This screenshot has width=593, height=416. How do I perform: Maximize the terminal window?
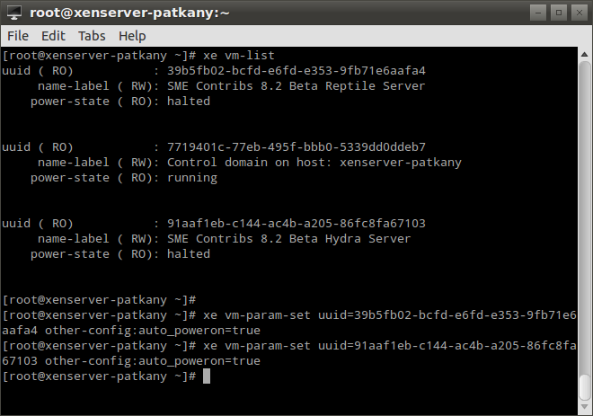559,13
